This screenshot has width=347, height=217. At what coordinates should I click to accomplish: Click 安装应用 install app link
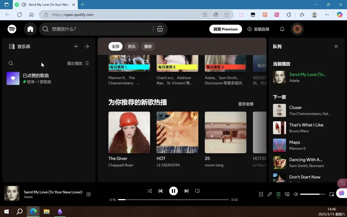[x=258, y=29]
